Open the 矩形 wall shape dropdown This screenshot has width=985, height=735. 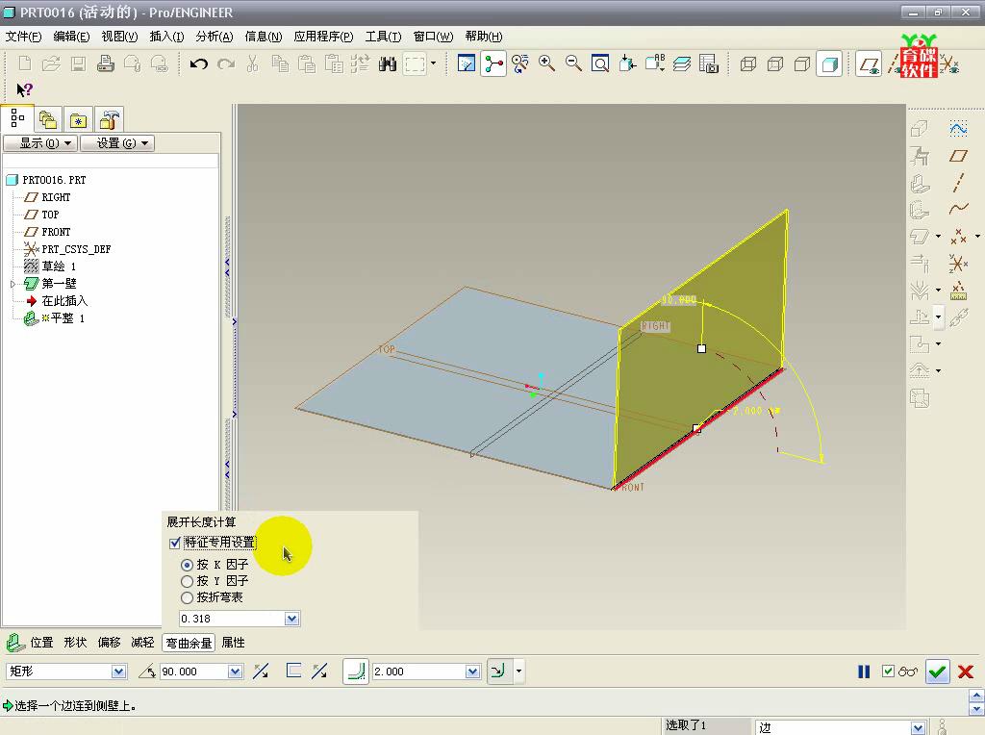[x=118, y=672]
